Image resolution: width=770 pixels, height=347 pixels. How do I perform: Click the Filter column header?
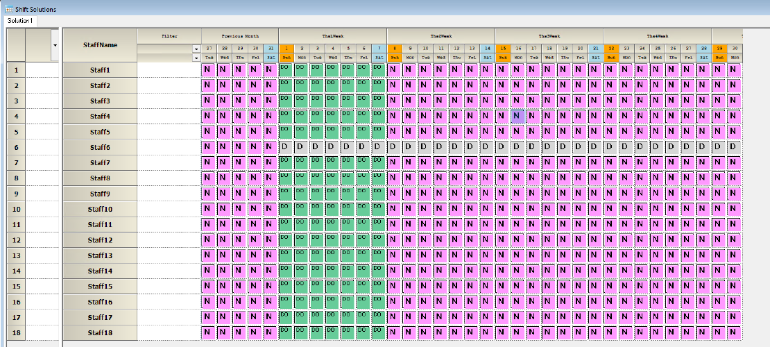click(x=169, y=36)
